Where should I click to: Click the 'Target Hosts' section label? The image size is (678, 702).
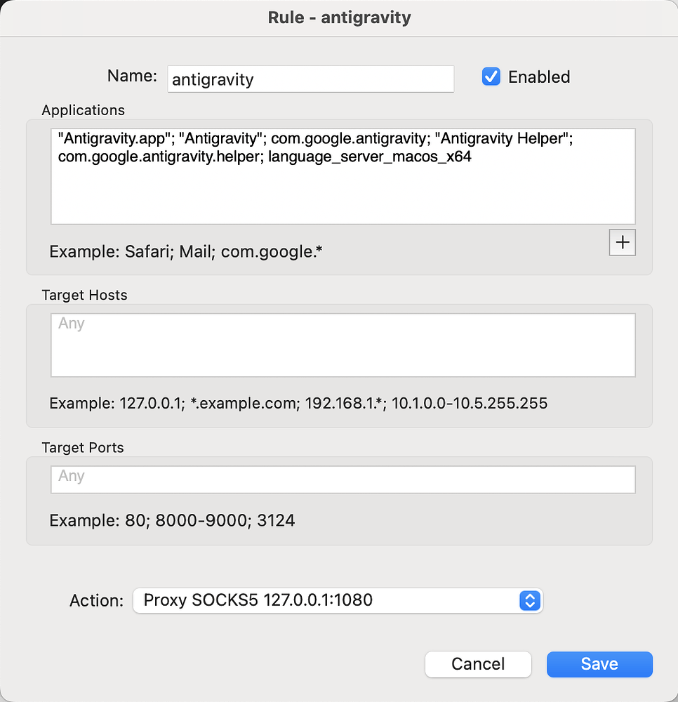coord(85,295)
